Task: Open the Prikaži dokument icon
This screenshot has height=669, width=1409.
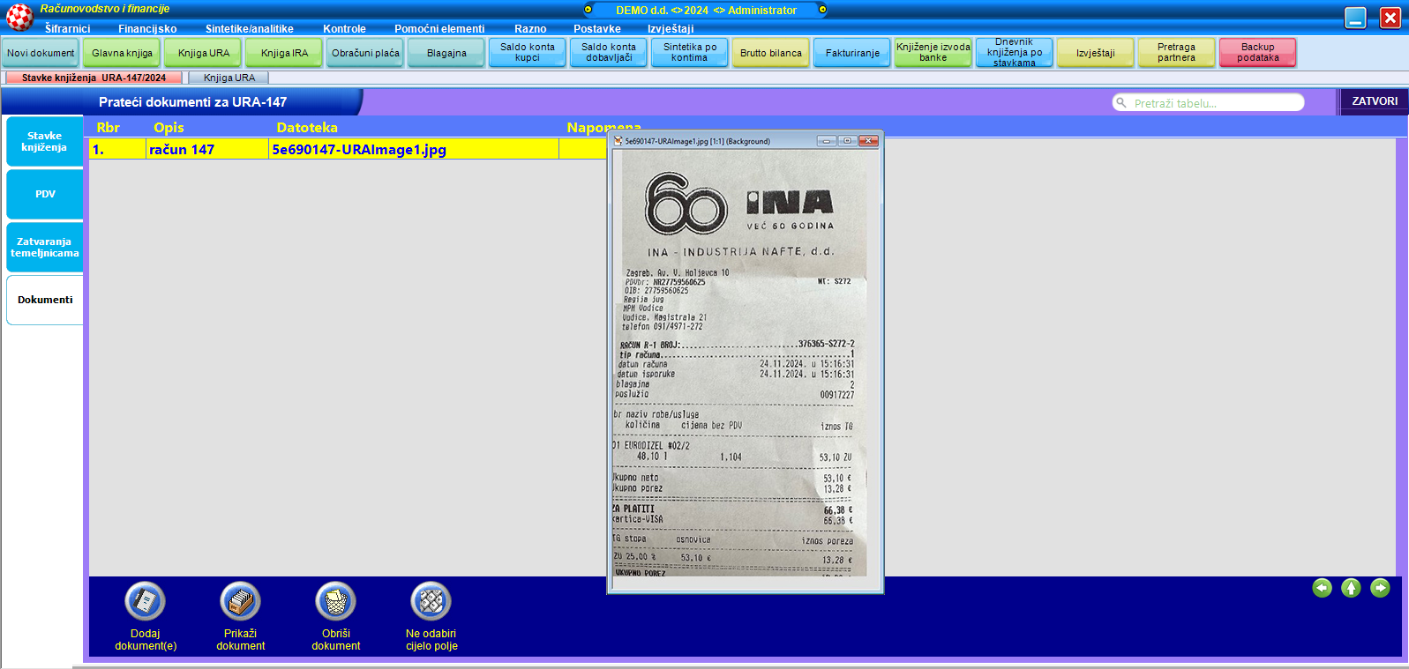Action: click(x=240, y=602)
